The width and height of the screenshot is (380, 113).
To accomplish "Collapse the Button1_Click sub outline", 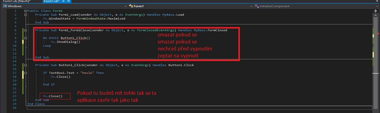I will pyautogui.click(x=25, y=65).
